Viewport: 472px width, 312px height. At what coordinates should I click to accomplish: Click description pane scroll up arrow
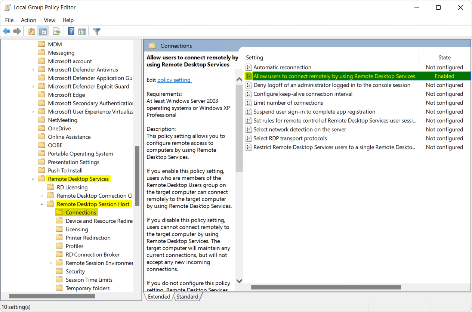[x=239, y=79]
